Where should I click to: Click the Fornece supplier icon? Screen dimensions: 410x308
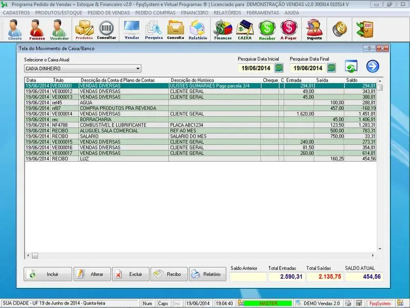tap(36, 29)
